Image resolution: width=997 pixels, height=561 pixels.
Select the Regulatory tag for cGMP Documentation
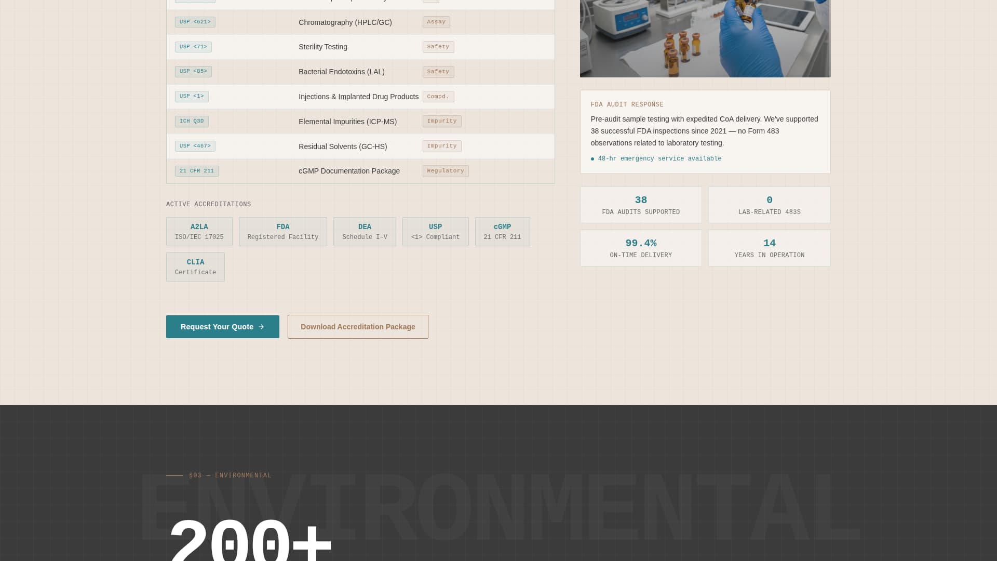[x=446, y=171]
